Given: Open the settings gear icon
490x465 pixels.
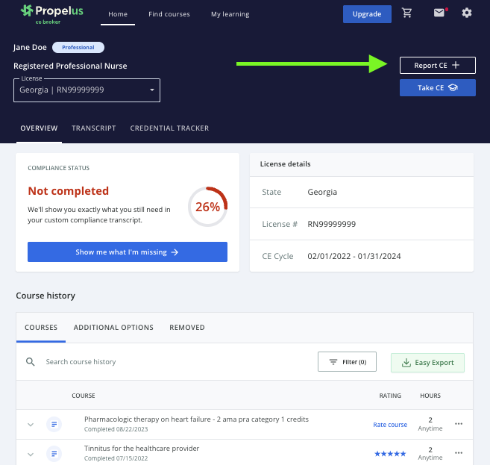Looking at the screenshot, I should (467, 13).
